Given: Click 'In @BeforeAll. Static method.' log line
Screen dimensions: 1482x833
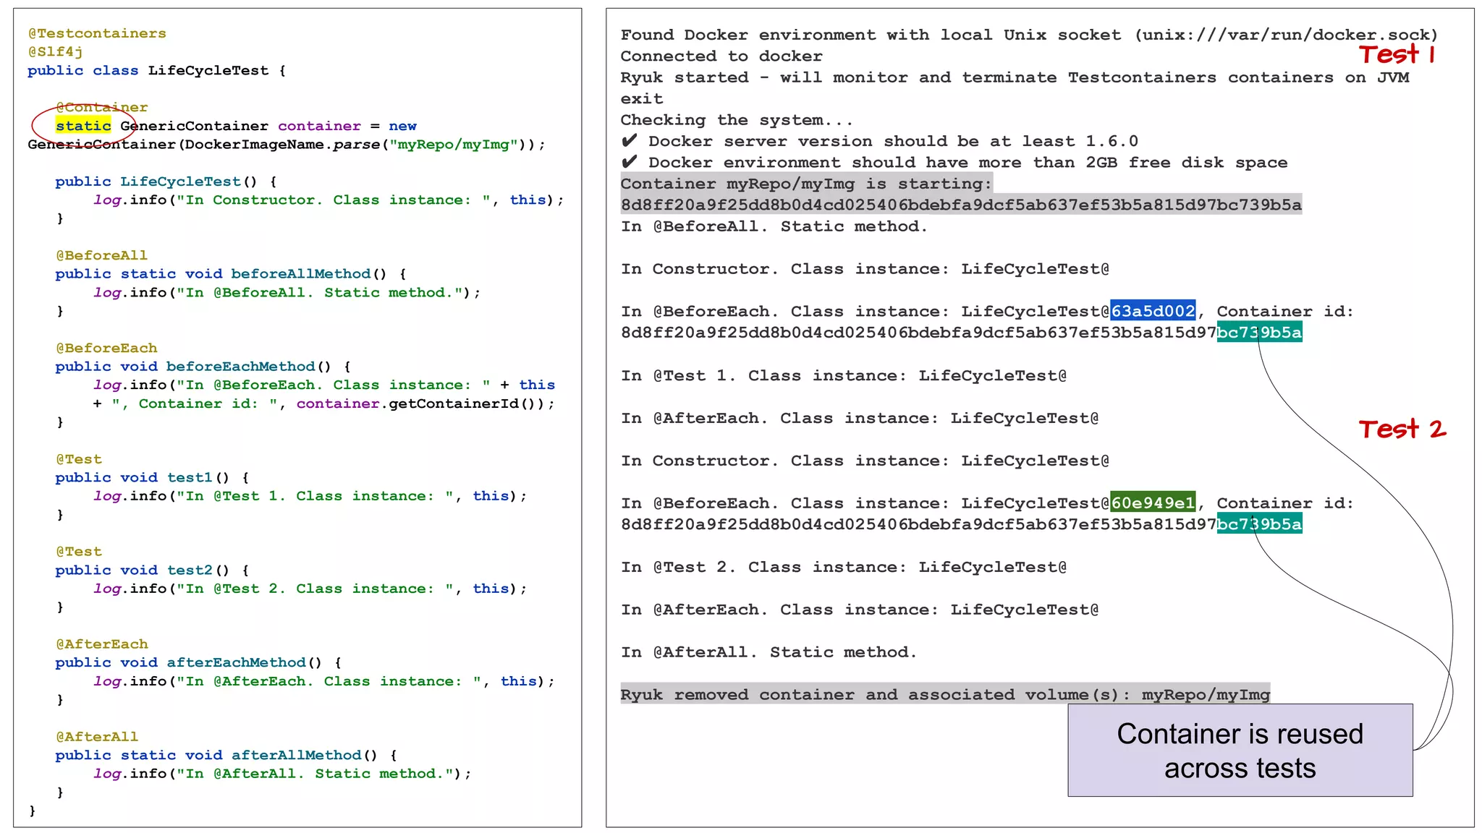Looking at the screenshot, I should point(774,226).
